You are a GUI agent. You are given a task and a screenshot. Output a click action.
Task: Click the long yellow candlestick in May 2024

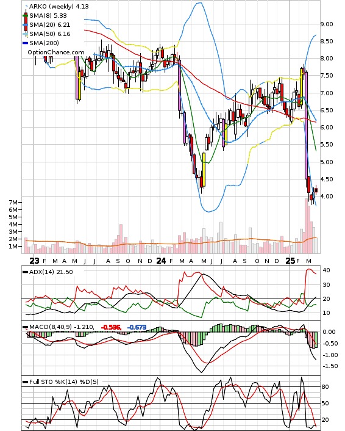pyautogui.click(x=204, y=170)
